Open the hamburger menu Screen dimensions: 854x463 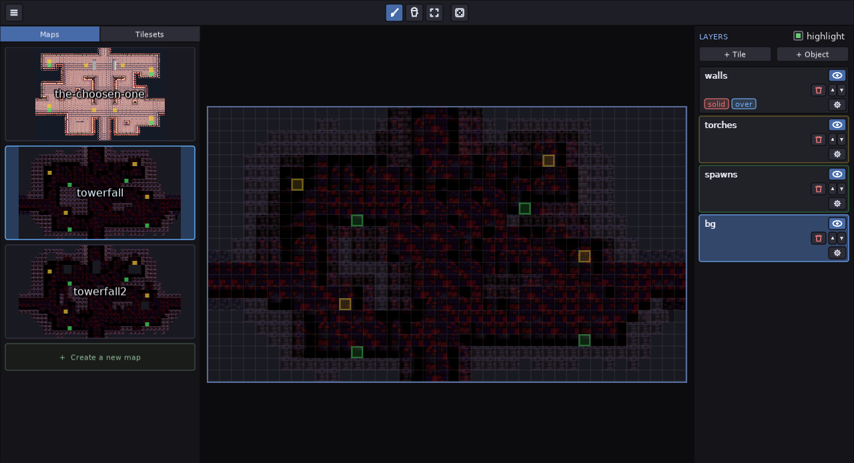point(13,13)
